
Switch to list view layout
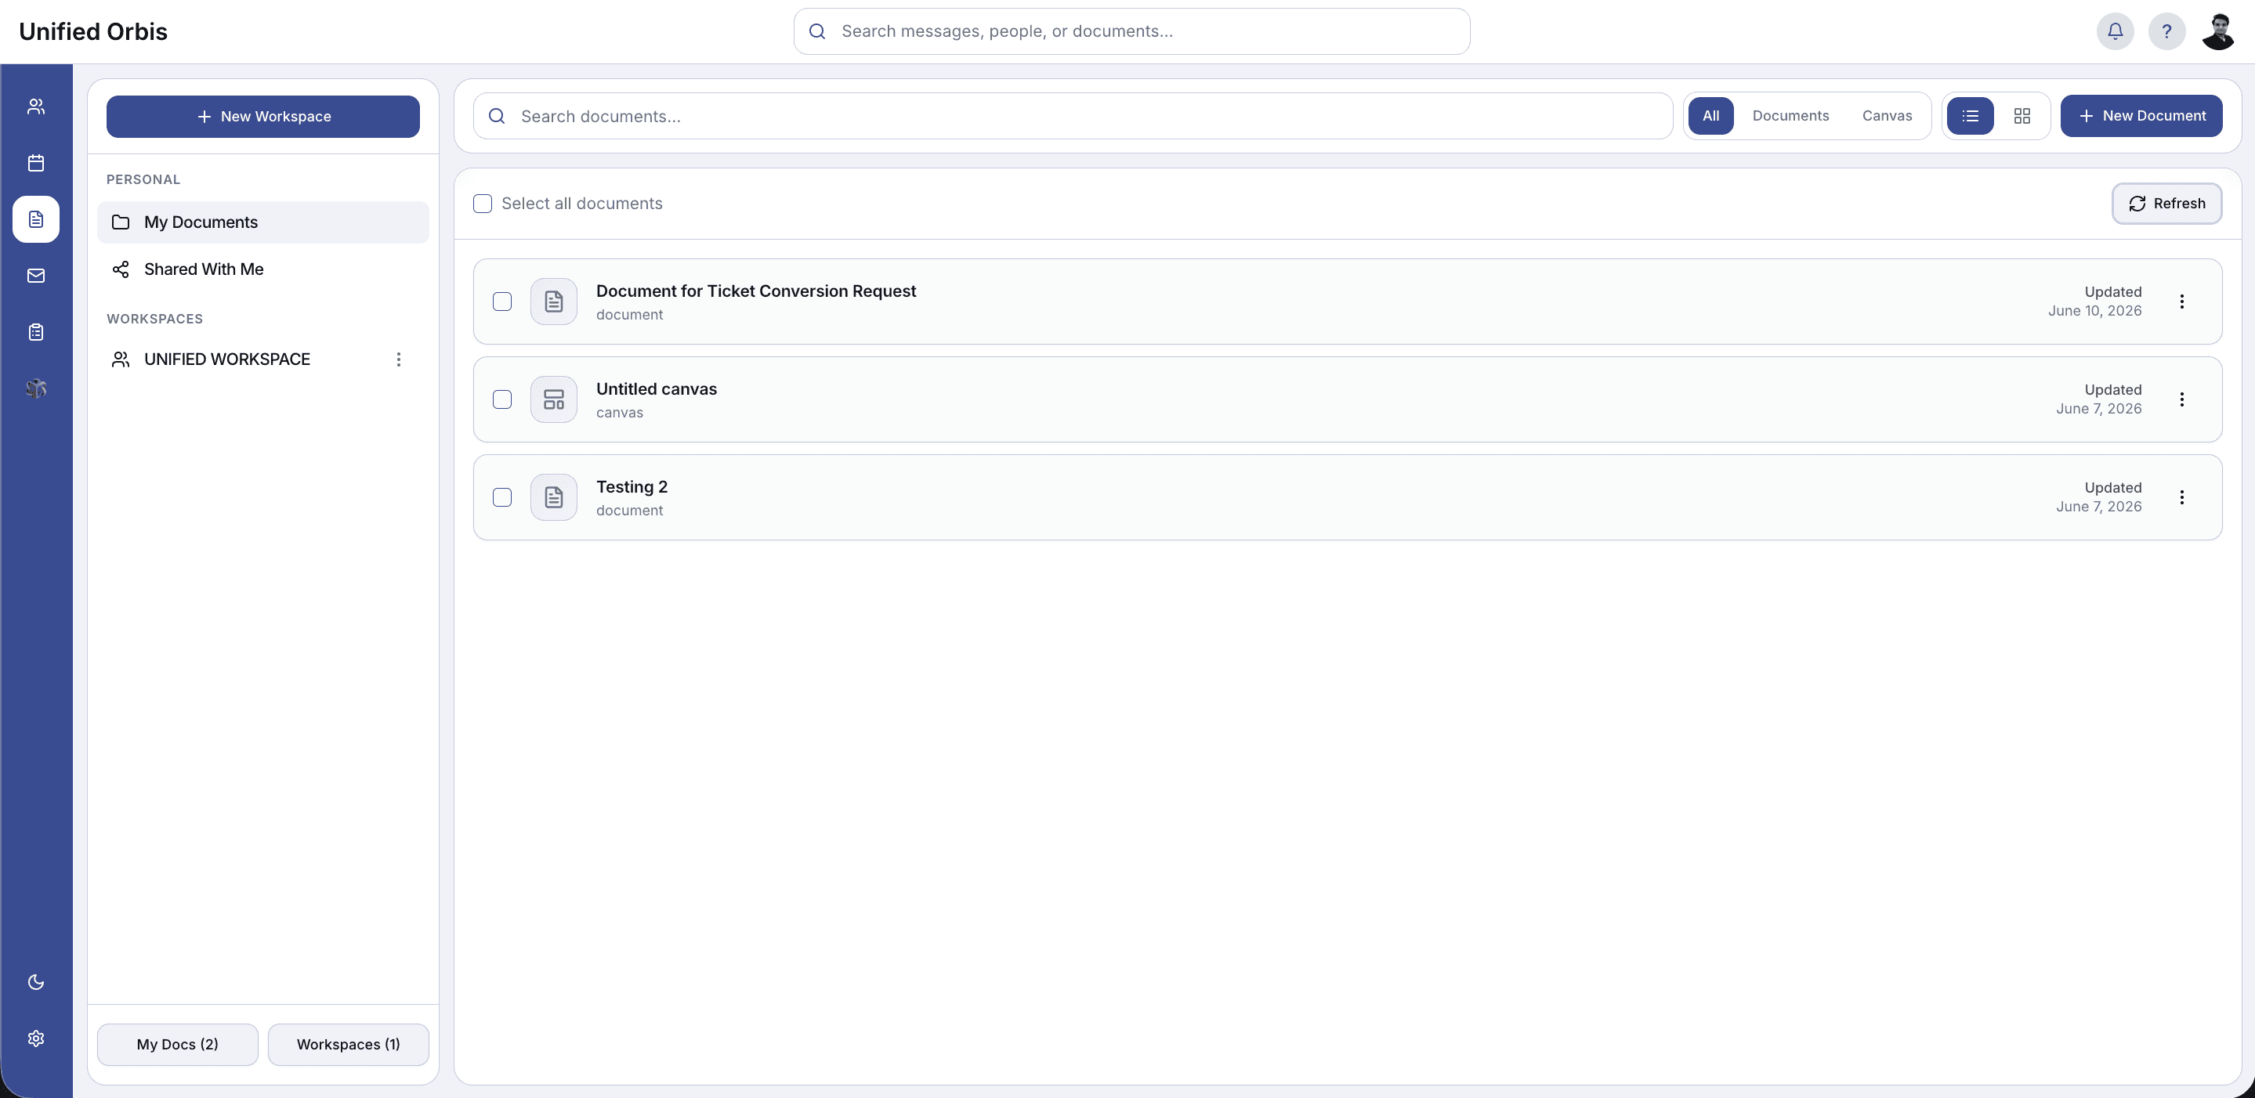[1971, 115]
